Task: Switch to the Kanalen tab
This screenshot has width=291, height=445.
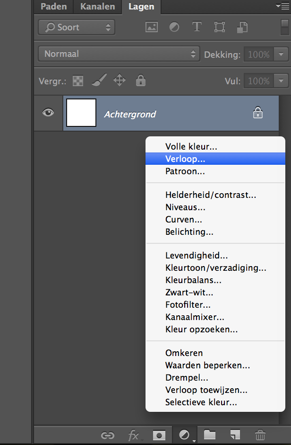Action: tap(98, 7)
